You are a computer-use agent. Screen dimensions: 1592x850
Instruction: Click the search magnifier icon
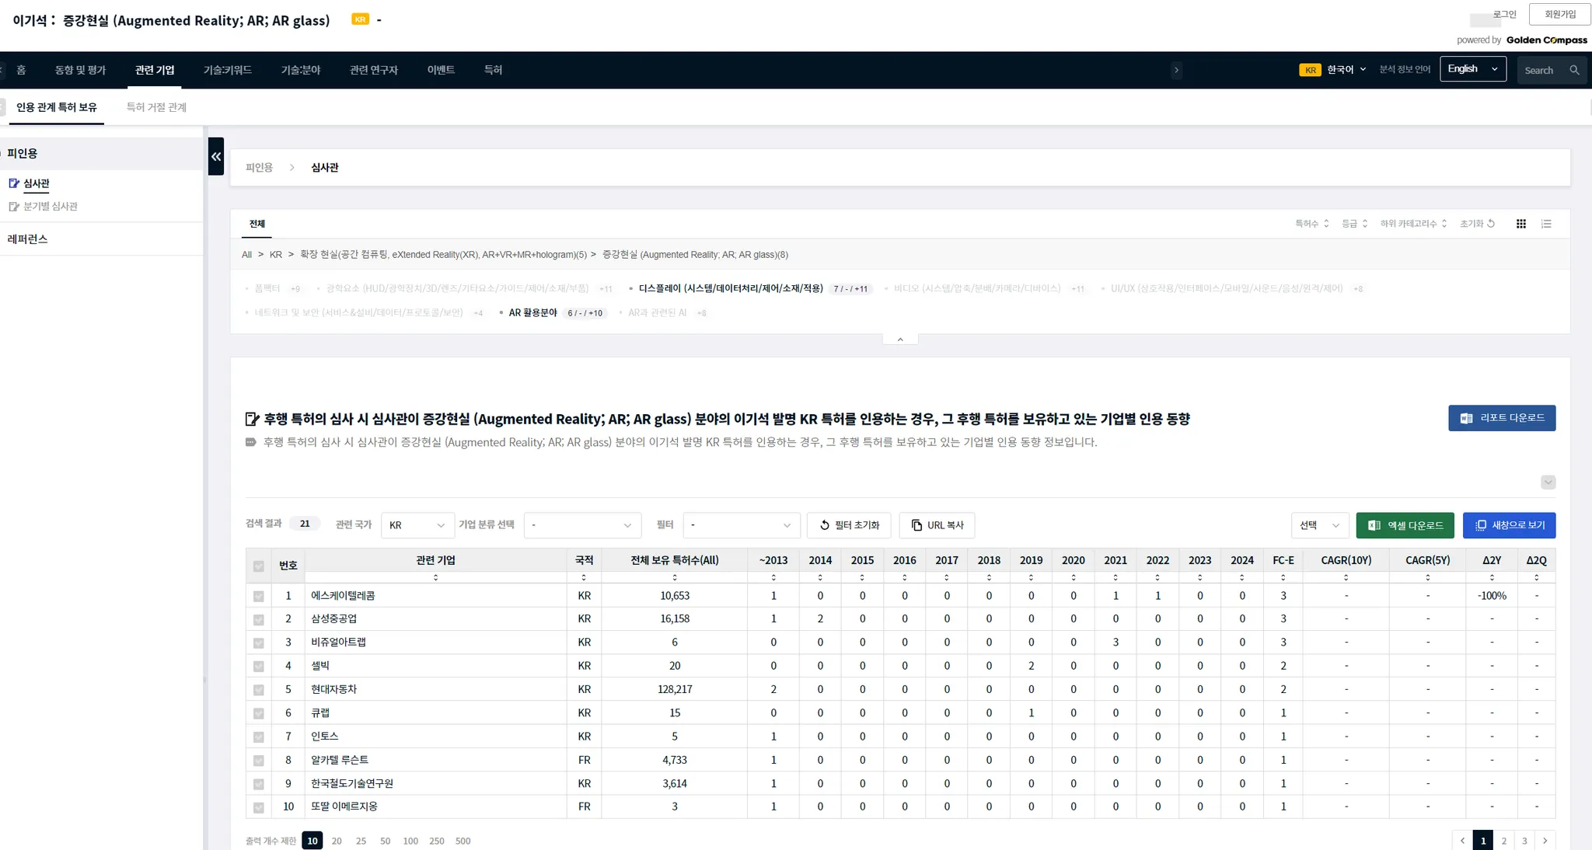pyautogui.click(x=1574, y=70)
